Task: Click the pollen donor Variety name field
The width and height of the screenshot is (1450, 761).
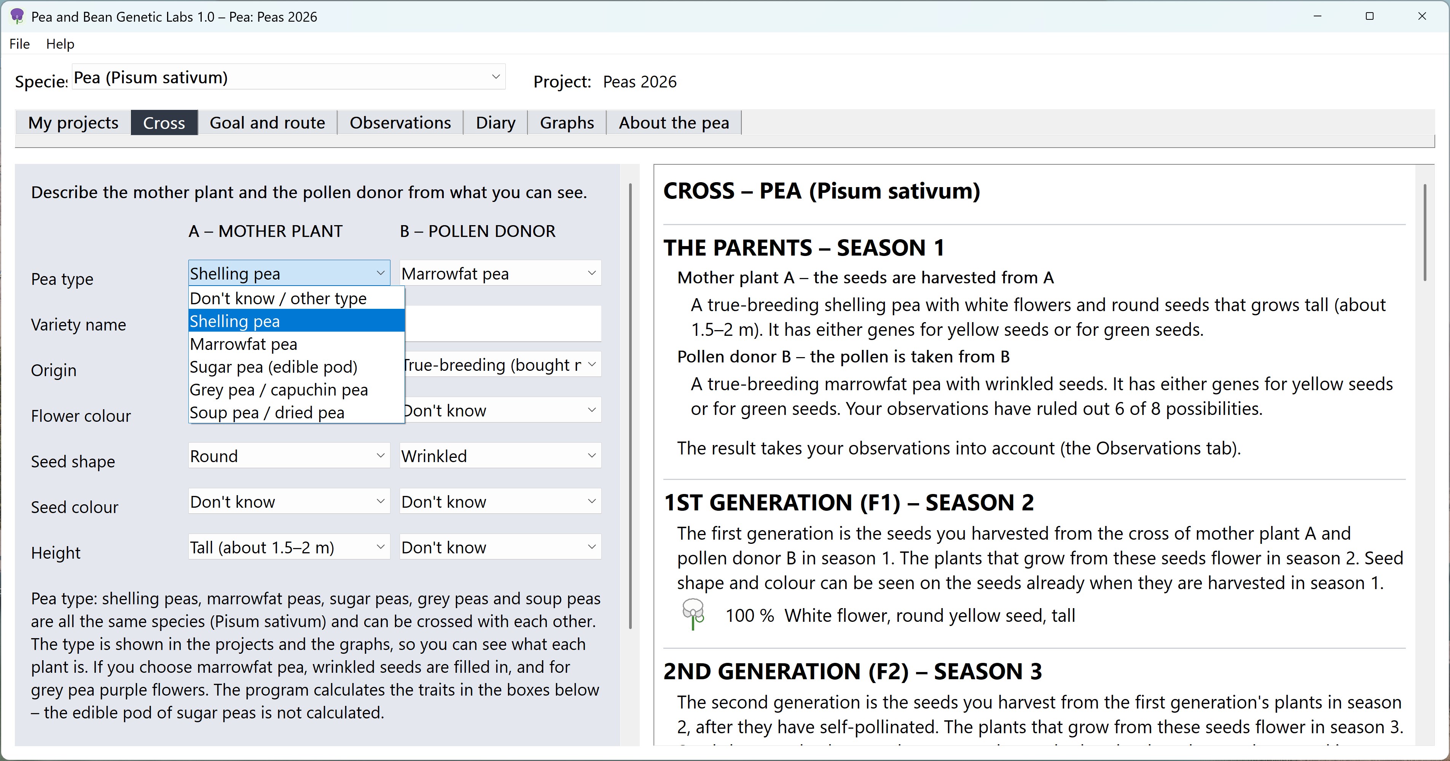Action: click(503, 323)
